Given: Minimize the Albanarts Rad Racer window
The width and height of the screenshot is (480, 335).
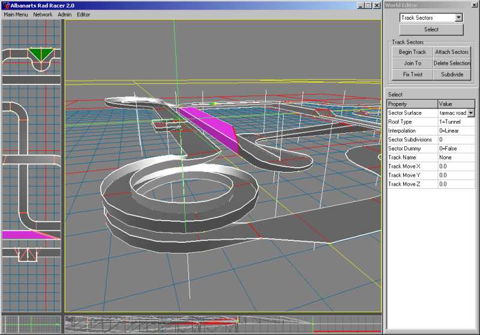Looking at the screenshot, I should (361, 5).
